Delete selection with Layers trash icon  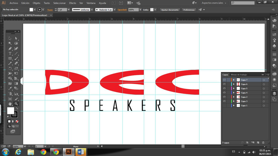[x=263, y=142]
